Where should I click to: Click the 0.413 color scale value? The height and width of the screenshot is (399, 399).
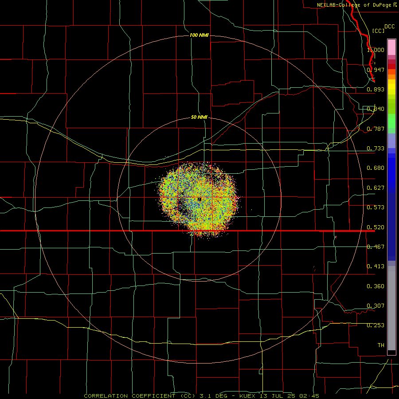[x=376, y=266]
